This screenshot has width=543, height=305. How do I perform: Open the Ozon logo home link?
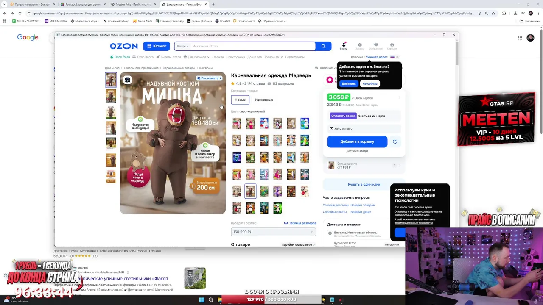(123, 46)
